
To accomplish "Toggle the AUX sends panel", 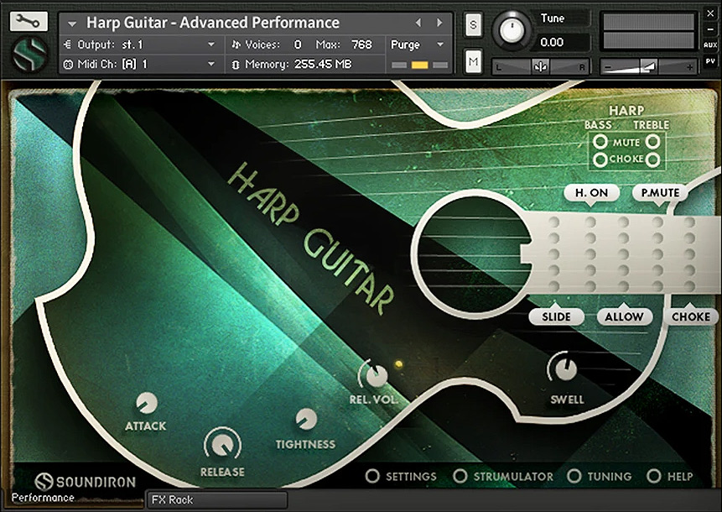I will click(710, 45).
